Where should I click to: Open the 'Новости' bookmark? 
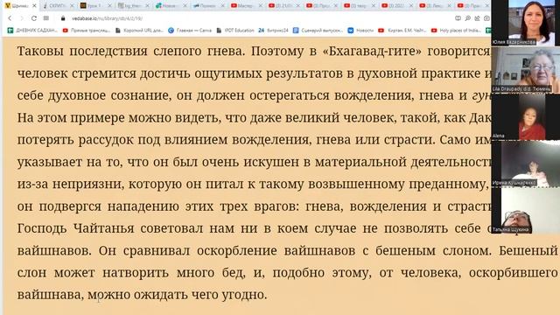coord(360,31)
